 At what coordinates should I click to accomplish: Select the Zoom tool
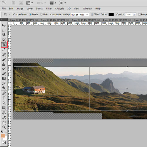[4, 127]
